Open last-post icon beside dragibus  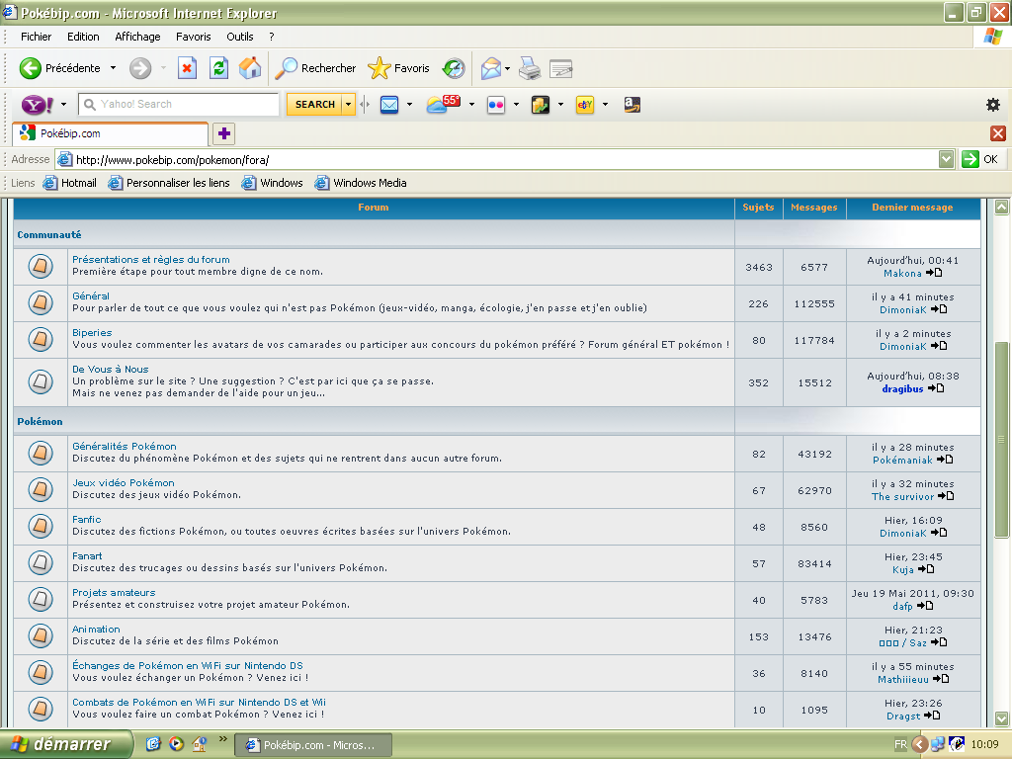coord(936,388)
